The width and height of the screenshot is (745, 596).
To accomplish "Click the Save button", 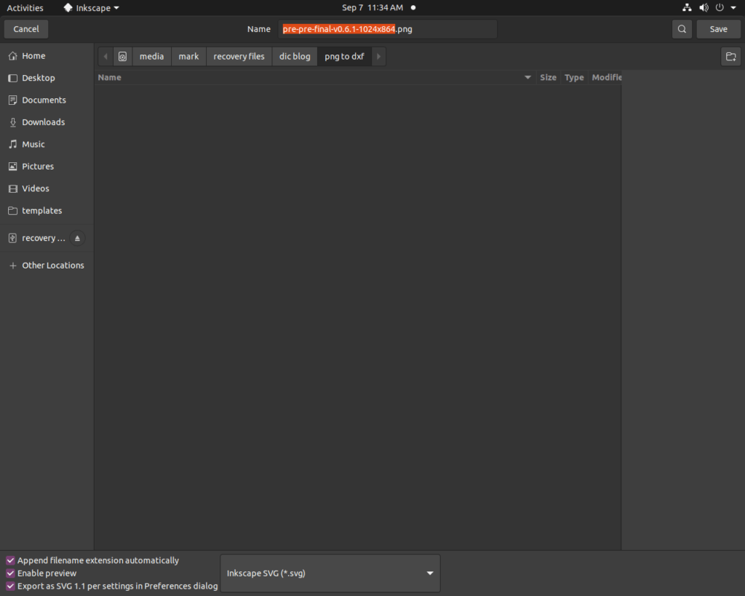I will (x=718, y=29).
